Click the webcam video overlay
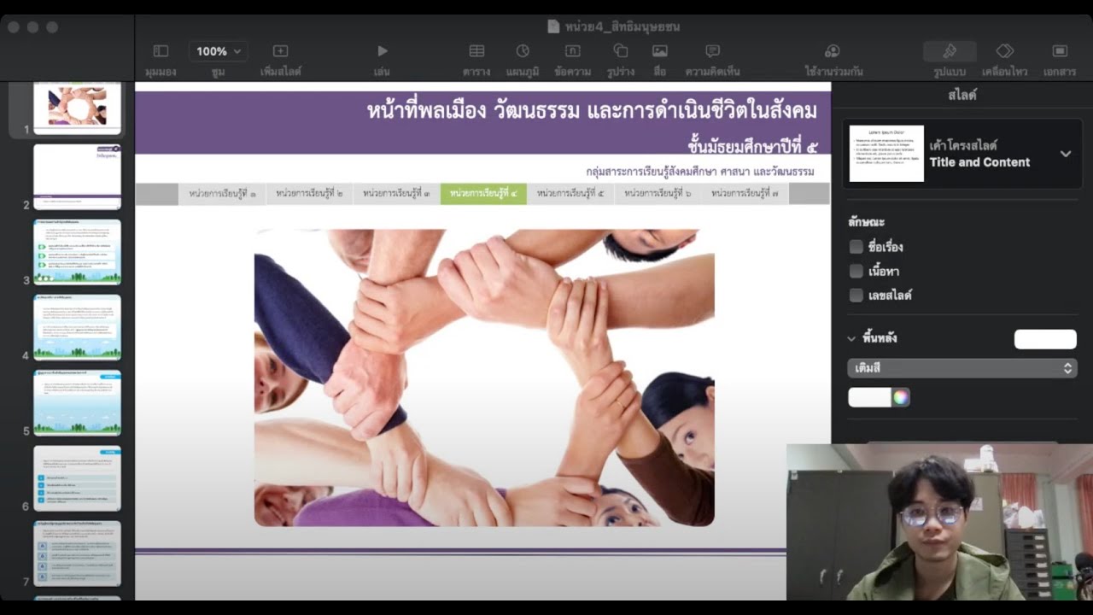 939,522
